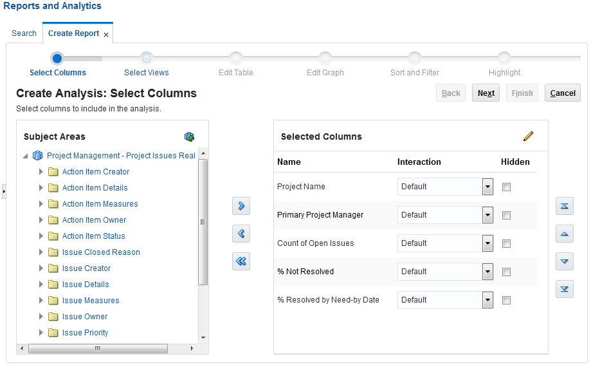The width and height of the screenshot is (591, 365).
Task: Expand the Issue Measures folder
Action: tap(41, 301)
